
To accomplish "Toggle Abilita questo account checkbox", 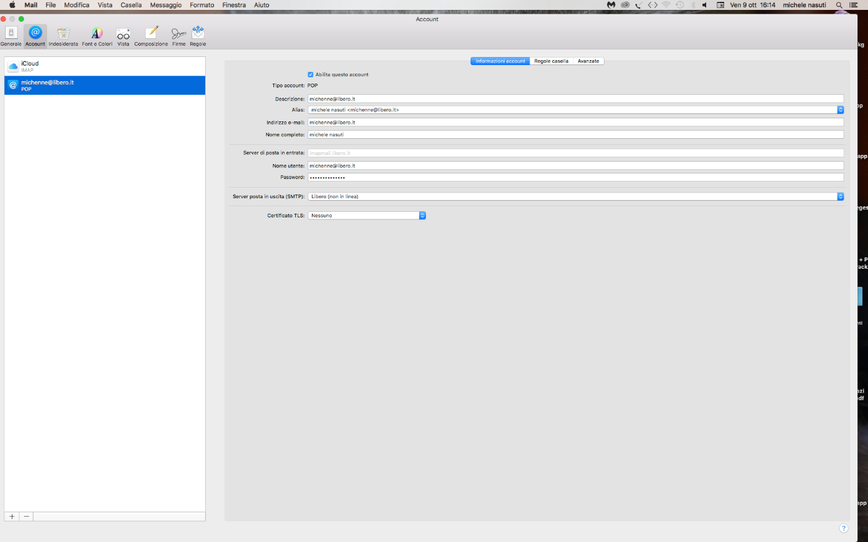I will point(311,74).
